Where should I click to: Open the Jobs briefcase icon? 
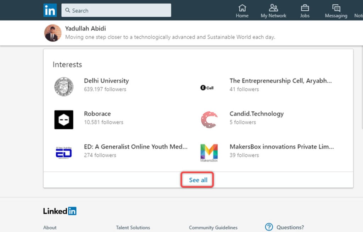click(x=305, y=8)
